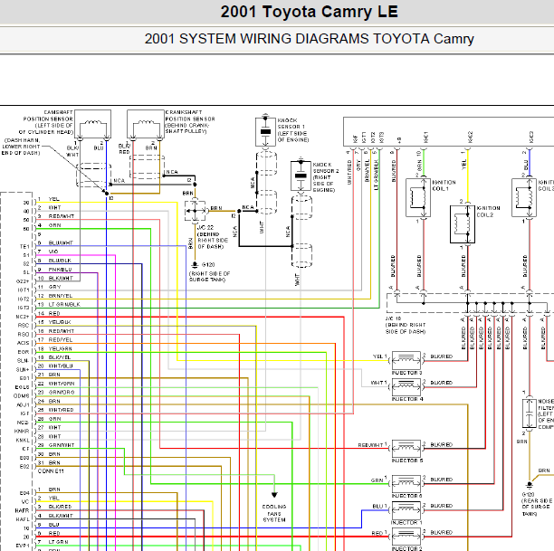Select pin '9 PNK/BLU' label
554x551 pixels.
click(54, 269)
